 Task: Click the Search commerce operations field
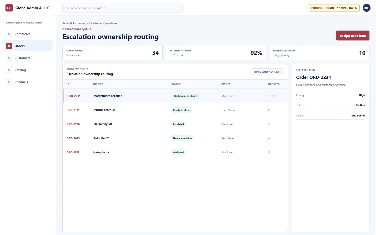[122, 8]
